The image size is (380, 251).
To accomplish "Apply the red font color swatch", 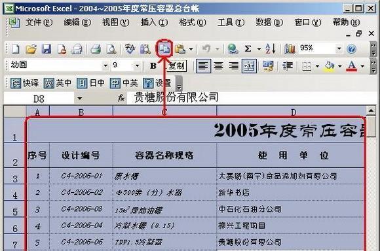I will (x=352, y=65).
